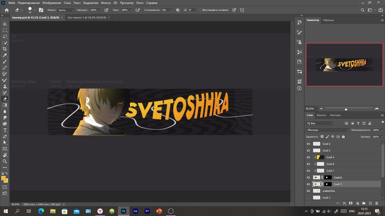The image size is (385, 216).
Task: Open the layer filter Вид dropdown
Action: click(x=320, y=123)
